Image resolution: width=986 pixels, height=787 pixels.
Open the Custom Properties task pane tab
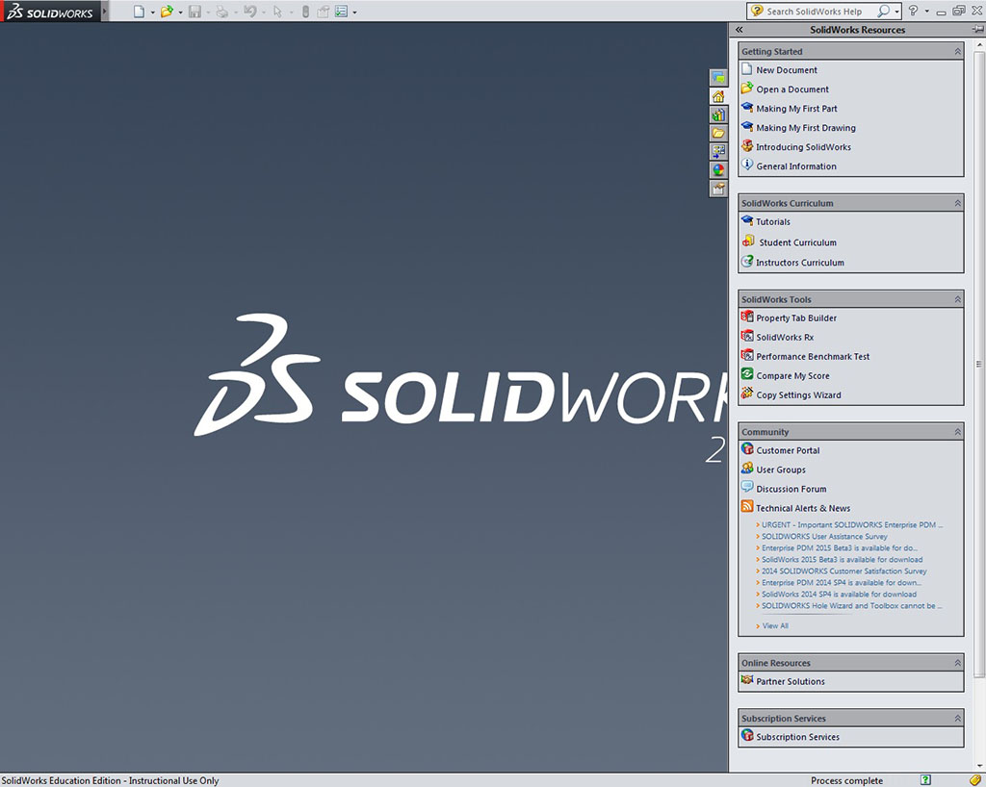tap(718, 189)
